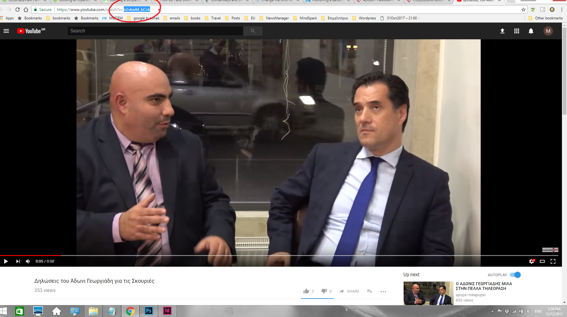The image size is (567, 317).
Task: Open Photoshop from the taskbar
Action: pos(149,311)
